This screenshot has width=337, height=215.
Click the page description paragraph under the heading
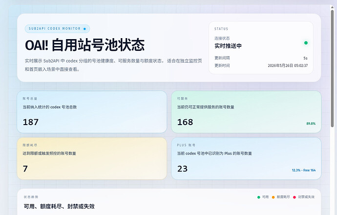(x=113, y=65)
